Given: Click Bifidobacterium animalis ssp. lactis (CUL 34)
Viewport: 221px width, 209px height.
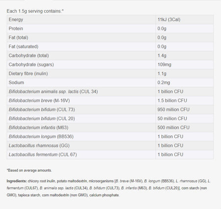Looking at the screenshot, I should point(53,91).
